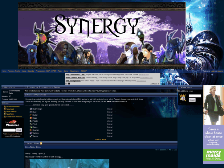Open the Forums menu item
Viewport: 224px width, 168px height.
[x=11, y=71]
